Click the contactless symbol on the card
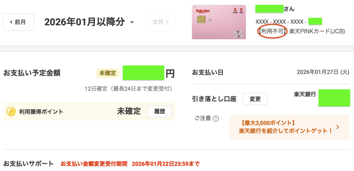This screenshot has width=354, height=171. point(210,20)
